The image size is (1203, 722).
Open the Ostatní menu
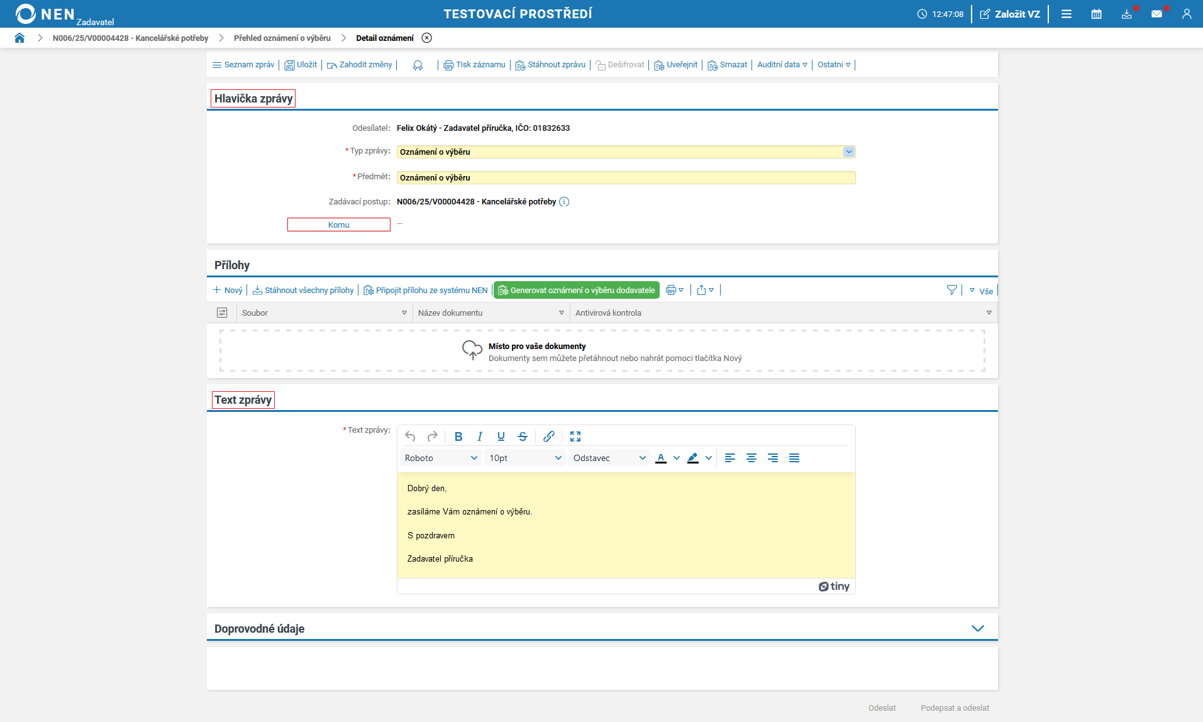(x=833, y=65)
